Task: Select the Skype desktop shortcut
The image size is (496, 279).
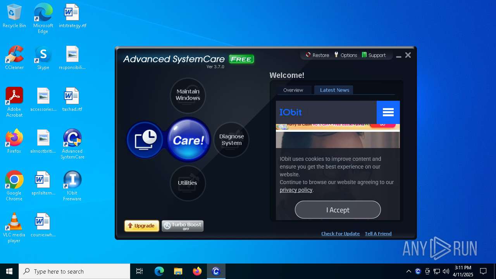Action: tap(43, 58)
